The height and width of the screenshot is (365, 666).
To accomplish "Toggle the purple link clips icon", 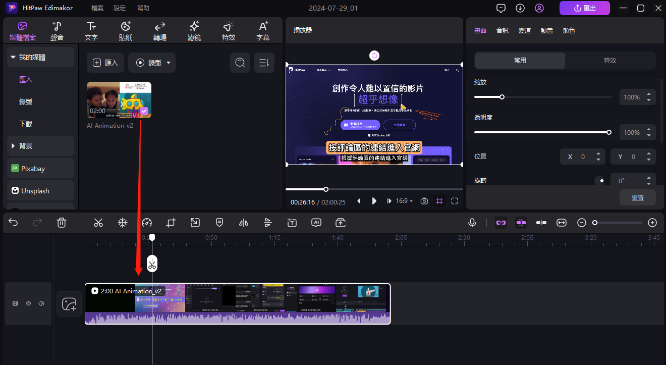I will [501, 223].
